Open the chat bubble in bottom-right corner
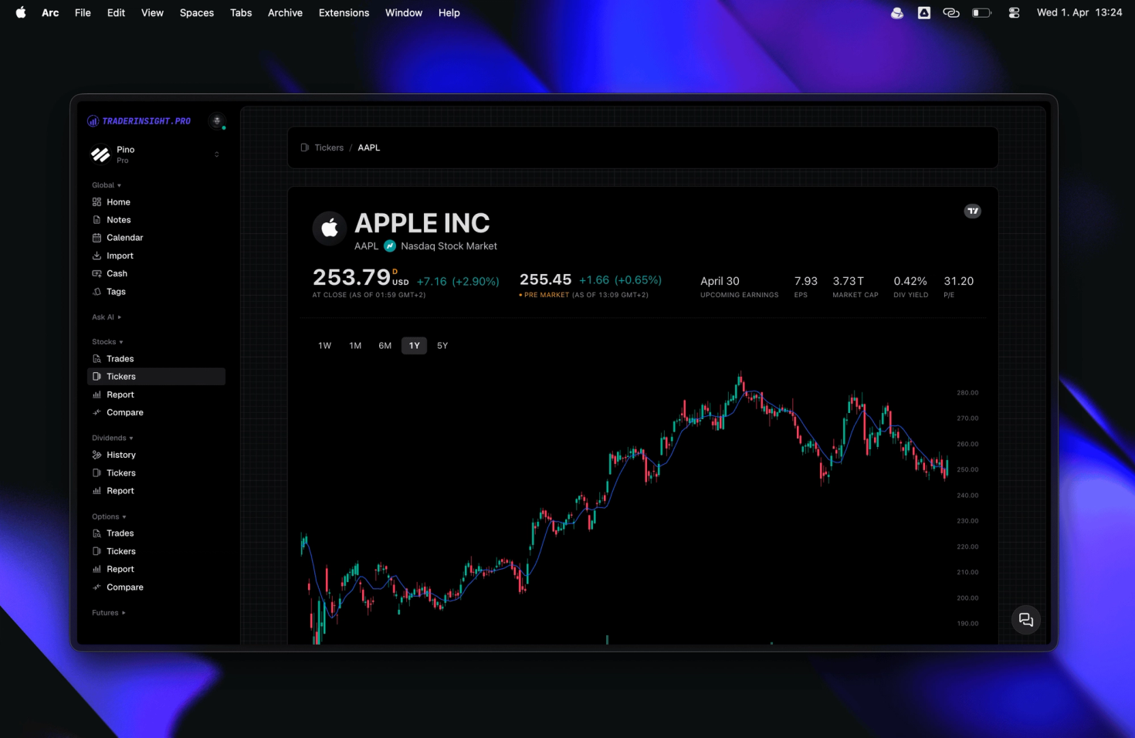Viewport: 1135px width, 738px height. tap(1025, 619)
